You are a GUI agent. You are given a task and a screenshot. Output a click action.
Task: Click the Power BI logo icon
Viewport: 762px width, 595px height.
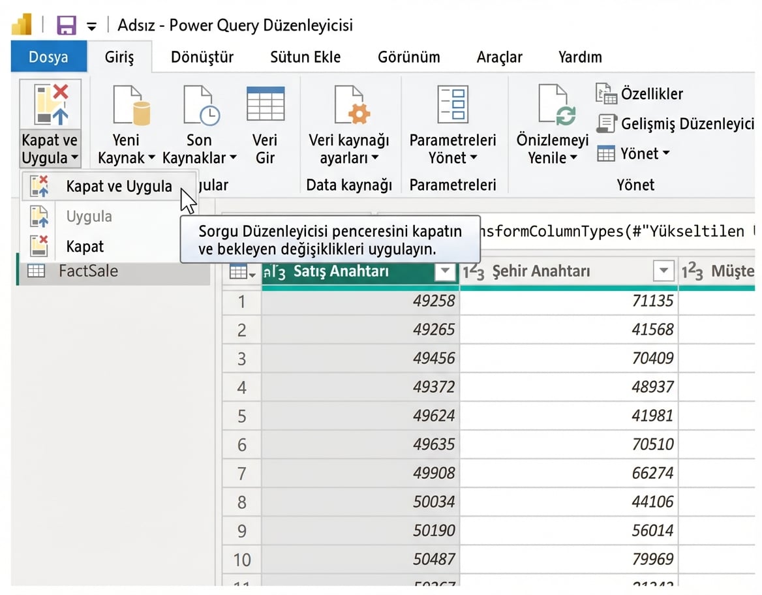[x=22, y=24]
